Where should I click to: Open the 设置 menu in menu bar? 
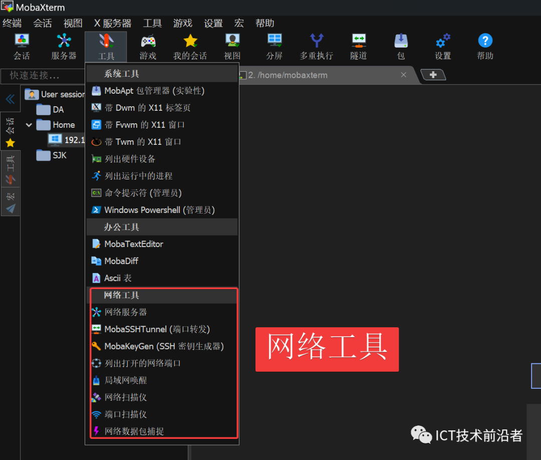(x=213, y=23)
